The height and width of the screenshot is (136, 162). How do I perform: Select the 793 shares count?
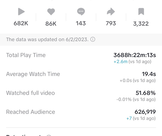point(111,23)
